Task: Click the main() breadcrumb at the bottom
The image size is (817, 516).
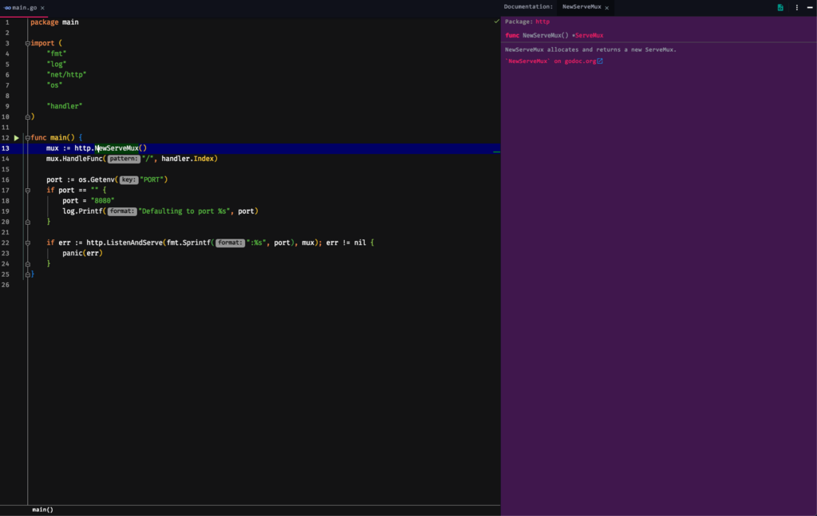Action: pos(43,510)
